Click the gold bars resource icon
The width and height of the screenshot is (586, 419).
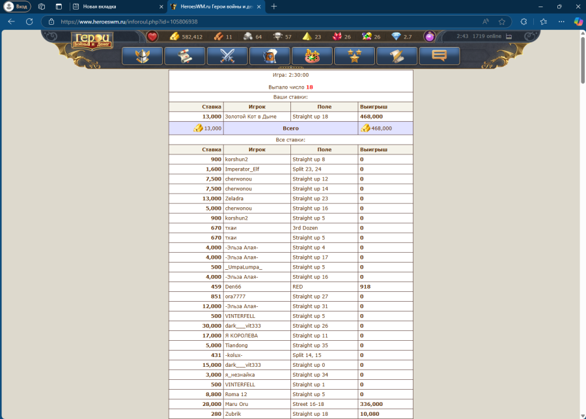coord(174,36)
